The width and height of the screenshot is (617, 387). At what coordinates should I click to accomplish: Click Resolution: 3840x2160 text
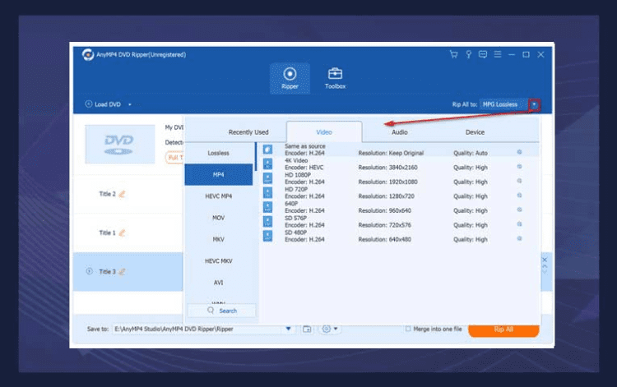pyautogui.click(x=387, y=168)
